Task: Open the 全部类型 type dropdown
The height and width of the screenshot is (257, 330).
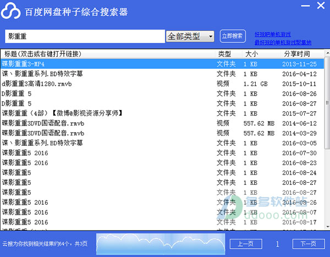Action: pyautogui.click(x=190, y=36)
